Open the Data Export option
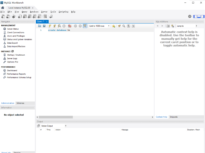Viewport: 205px width, 153px height. [12, 43]
